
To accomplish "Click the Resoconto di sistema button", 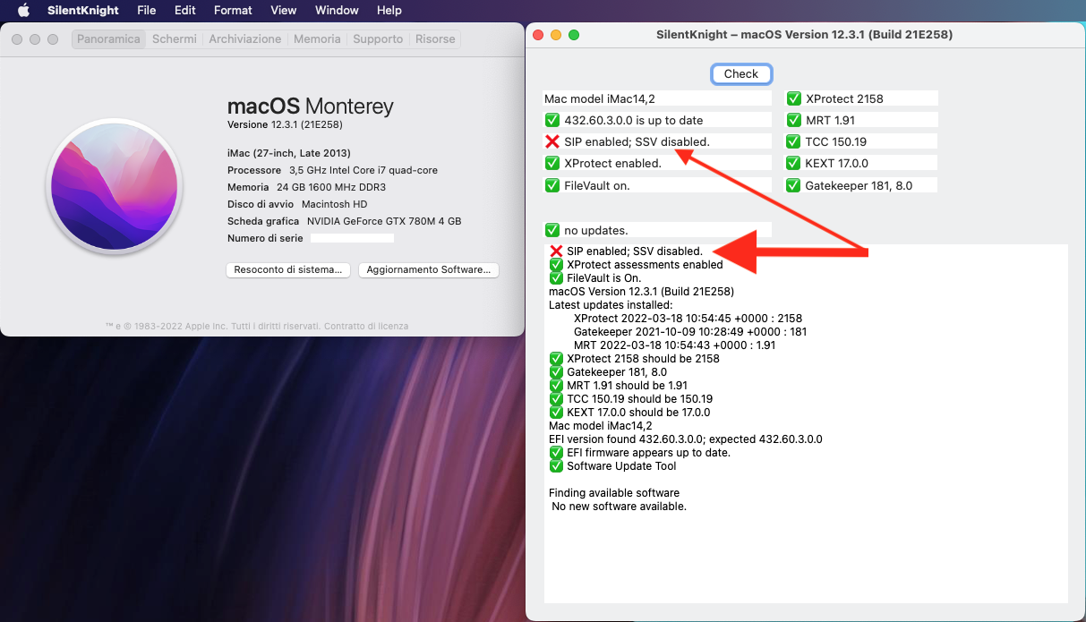I will [x=288, y=269].
